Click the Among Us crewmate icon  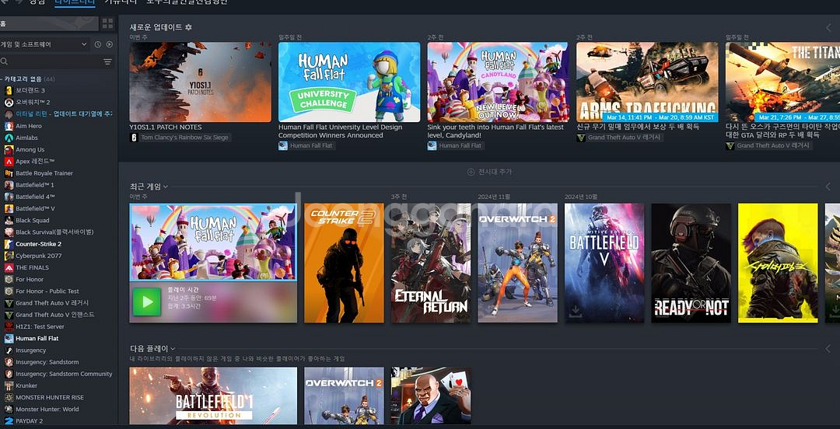[x=9, y=149]
